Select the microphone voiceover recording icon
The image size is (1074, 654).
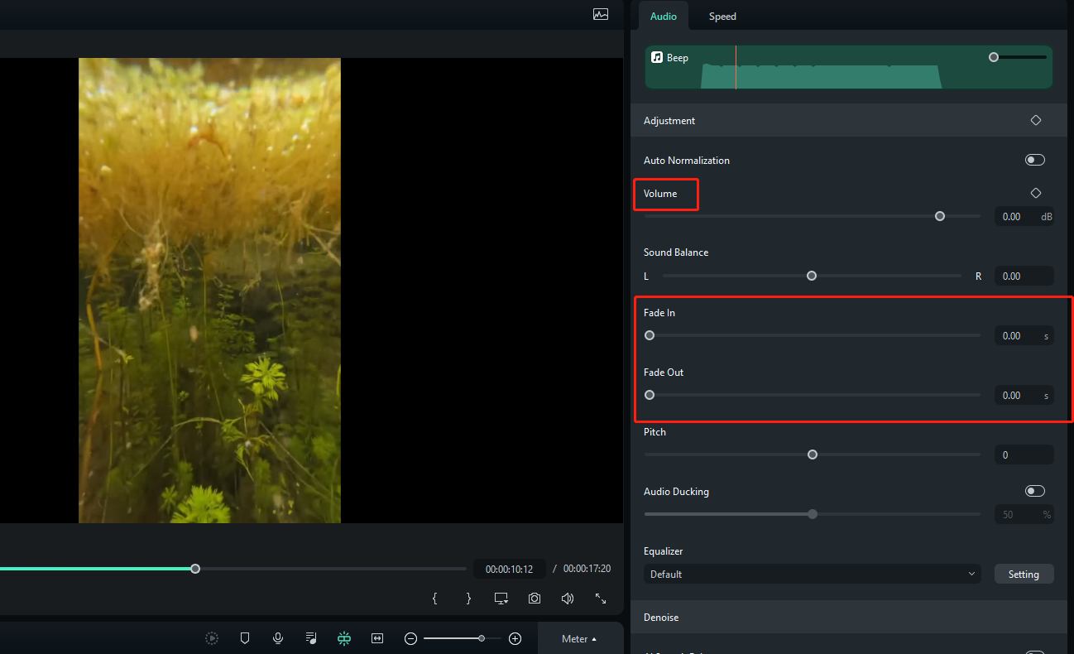point(278,637)
